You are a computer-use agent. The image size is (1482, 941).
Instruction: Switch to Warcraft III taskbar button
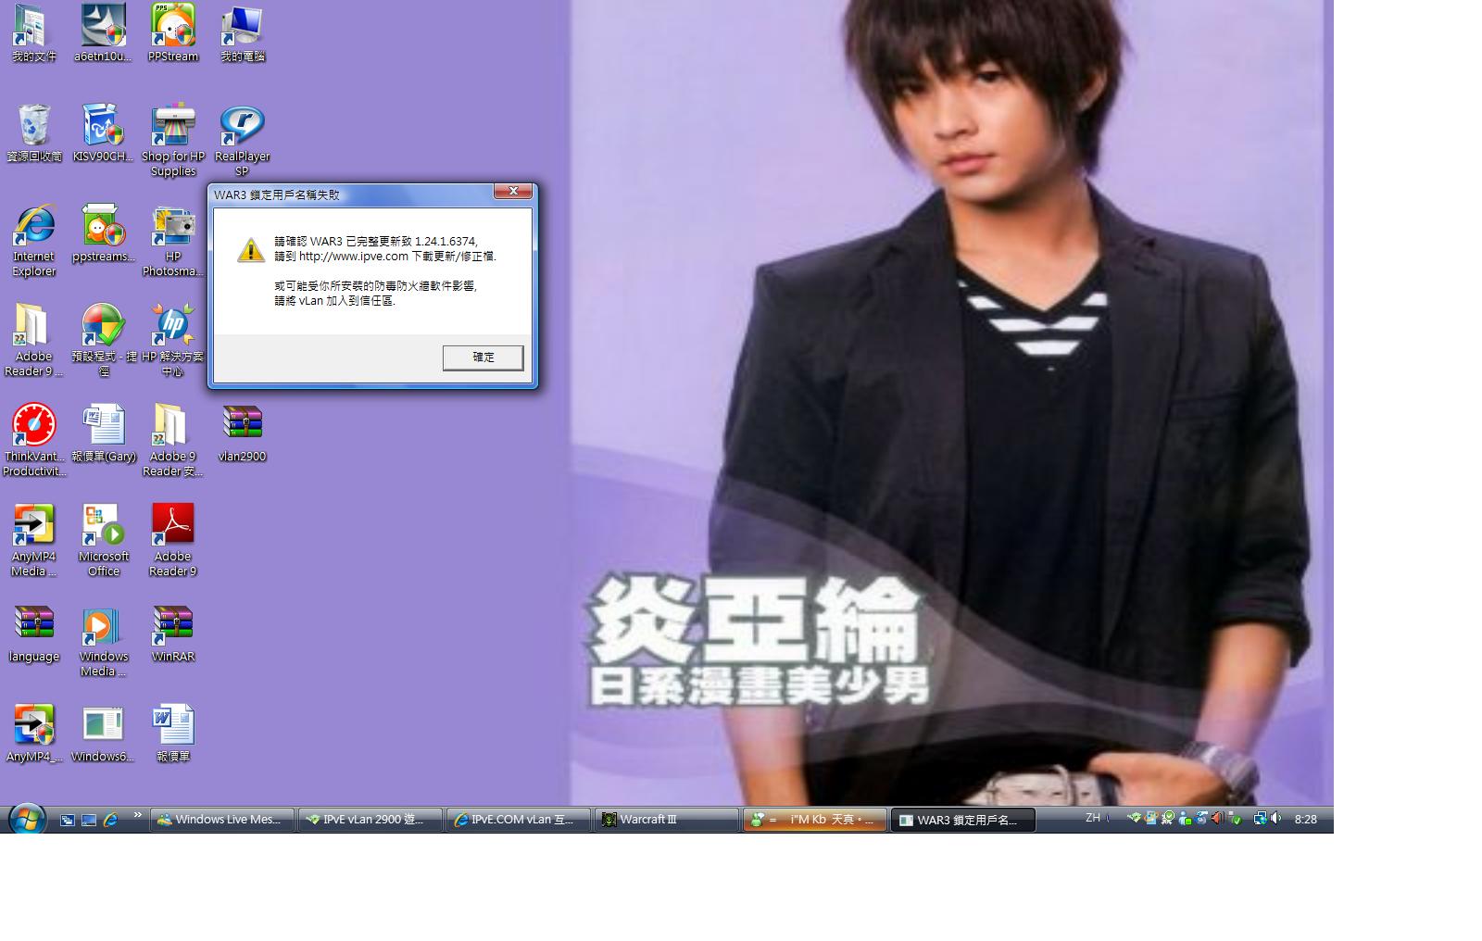point(667,820)
